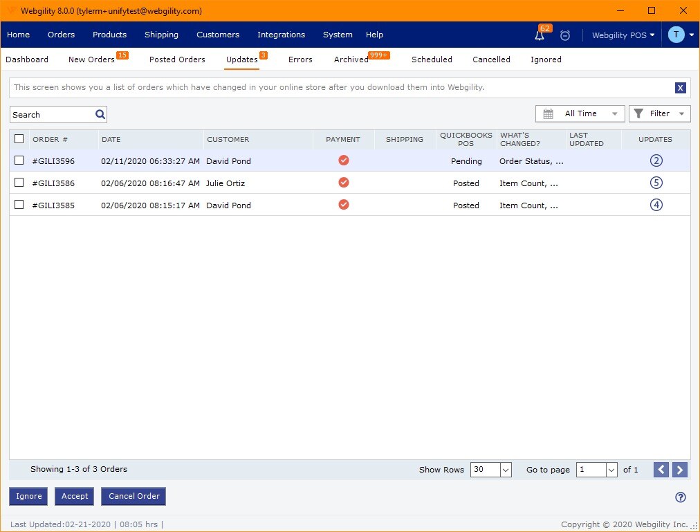Image resolution: width=700 pixels, height=532 pixels.
Task: Sort by the SHIPPING column header
Action: click(x=405, y=139)
